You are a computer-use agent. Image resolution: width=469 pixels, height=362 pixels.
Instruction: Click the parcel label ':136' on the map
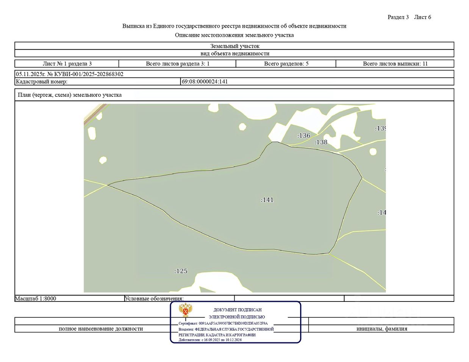pos(303,135)
